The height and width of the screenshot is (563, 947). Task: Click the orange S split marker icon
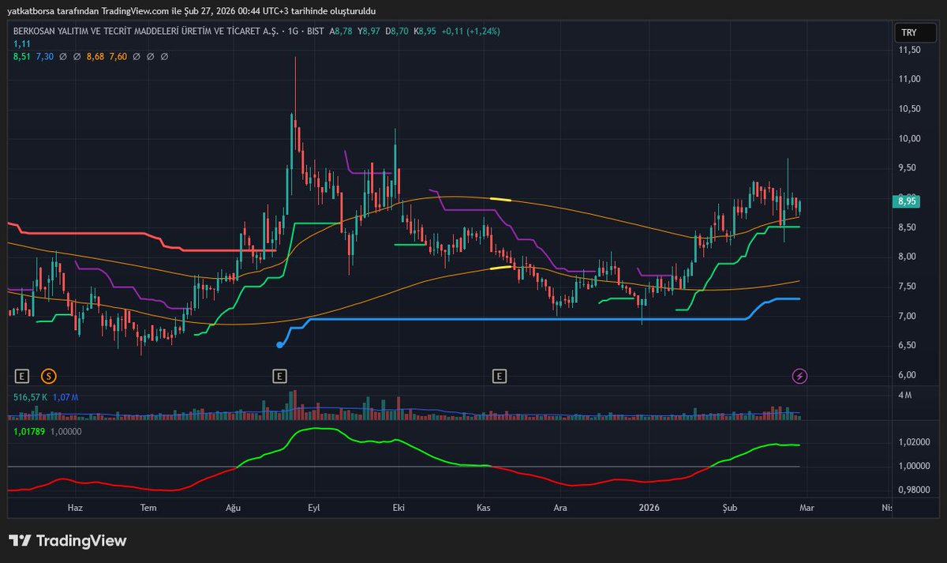point(50,376)
